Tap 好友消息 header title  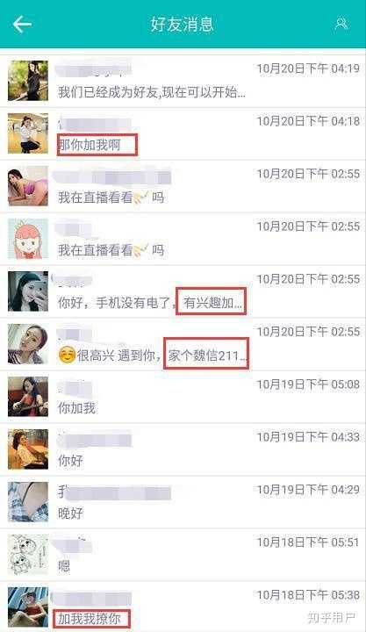182,25
